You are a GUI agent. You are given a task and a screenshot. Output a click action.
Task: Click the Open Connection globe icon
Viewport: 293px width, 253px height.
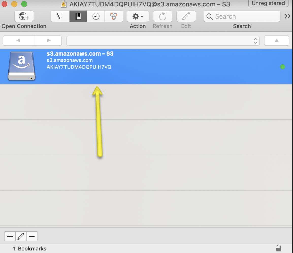point(24,16)
